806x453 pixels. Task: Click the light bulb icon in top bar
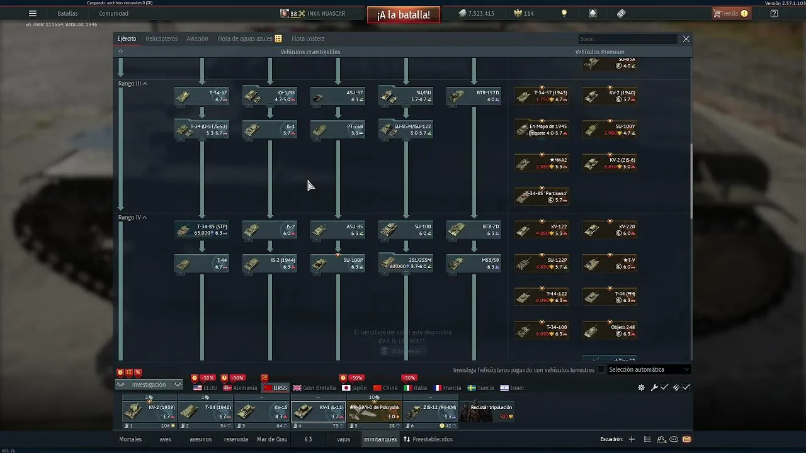[564, 13]
